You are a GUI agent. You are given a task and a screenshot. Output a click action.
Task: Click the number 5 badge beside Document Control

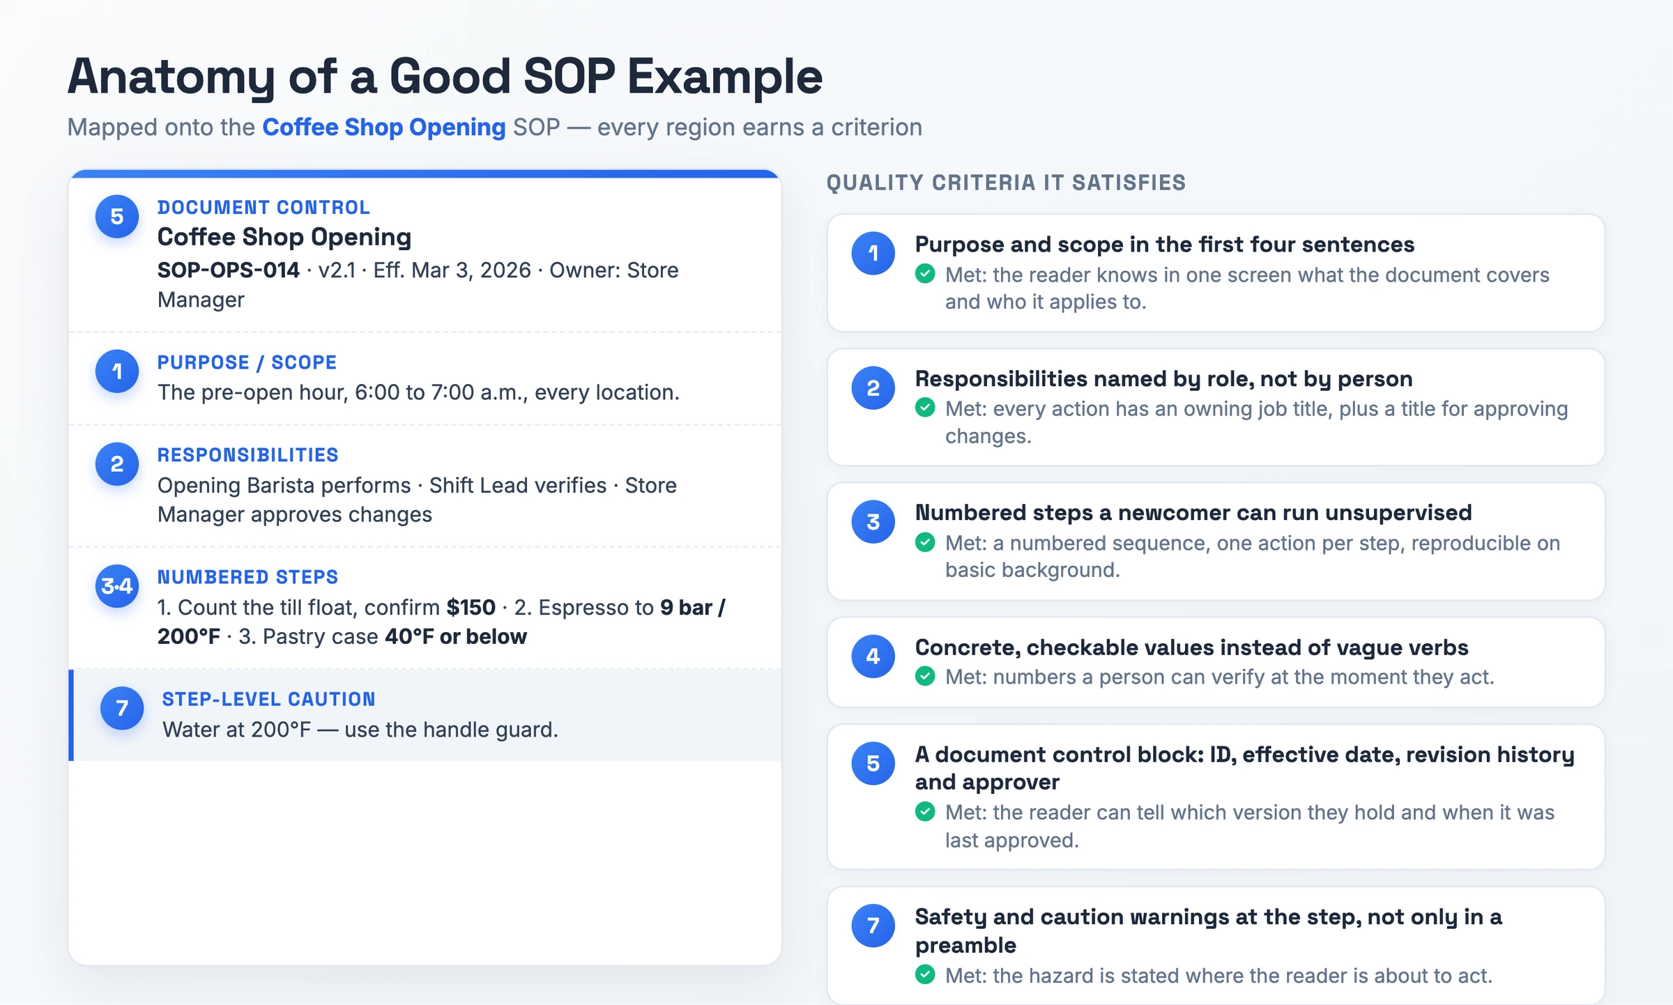click(x=117, y=216)
